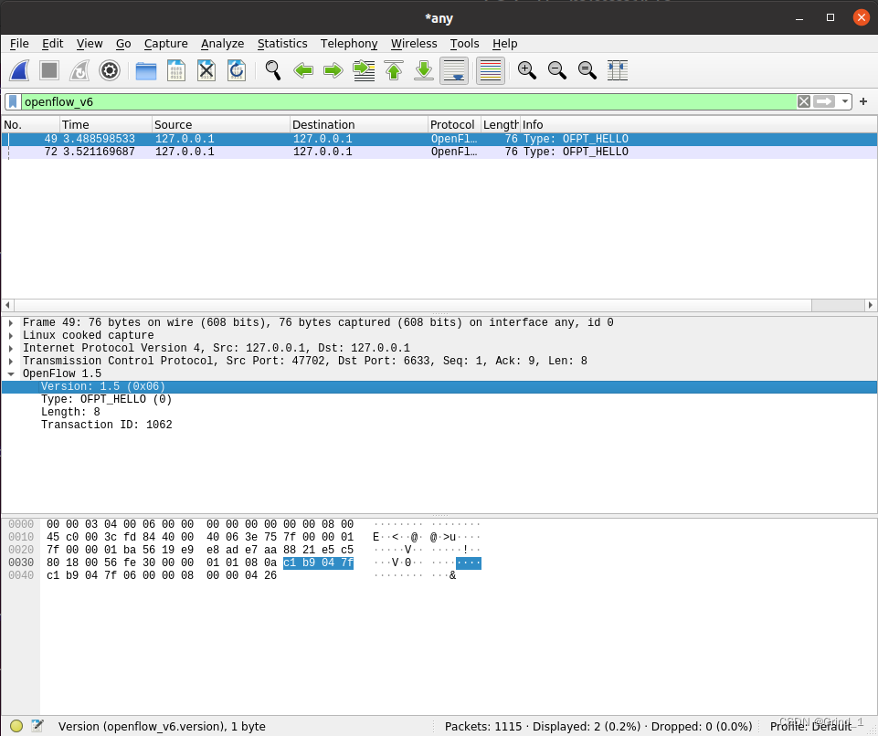The image size is (878, 736).
Task: Open the Go menu
Action: 123,44
